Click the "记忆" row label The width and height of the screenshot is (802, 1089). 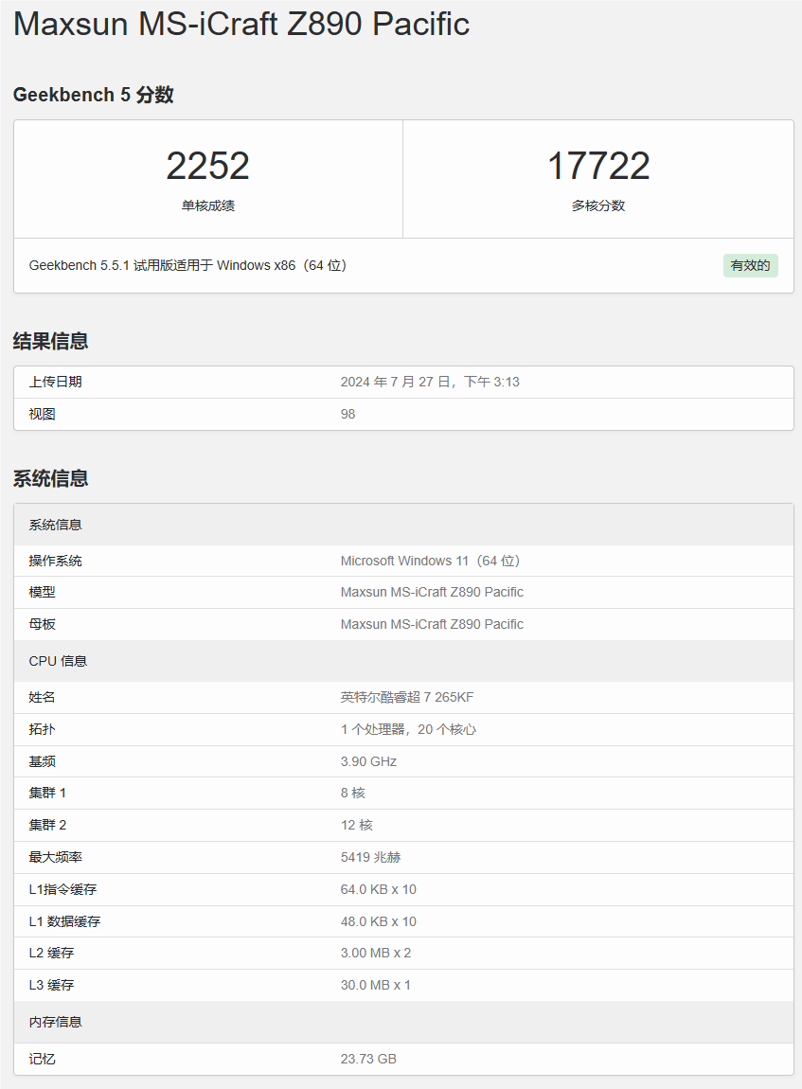(x=43, y=1059)
